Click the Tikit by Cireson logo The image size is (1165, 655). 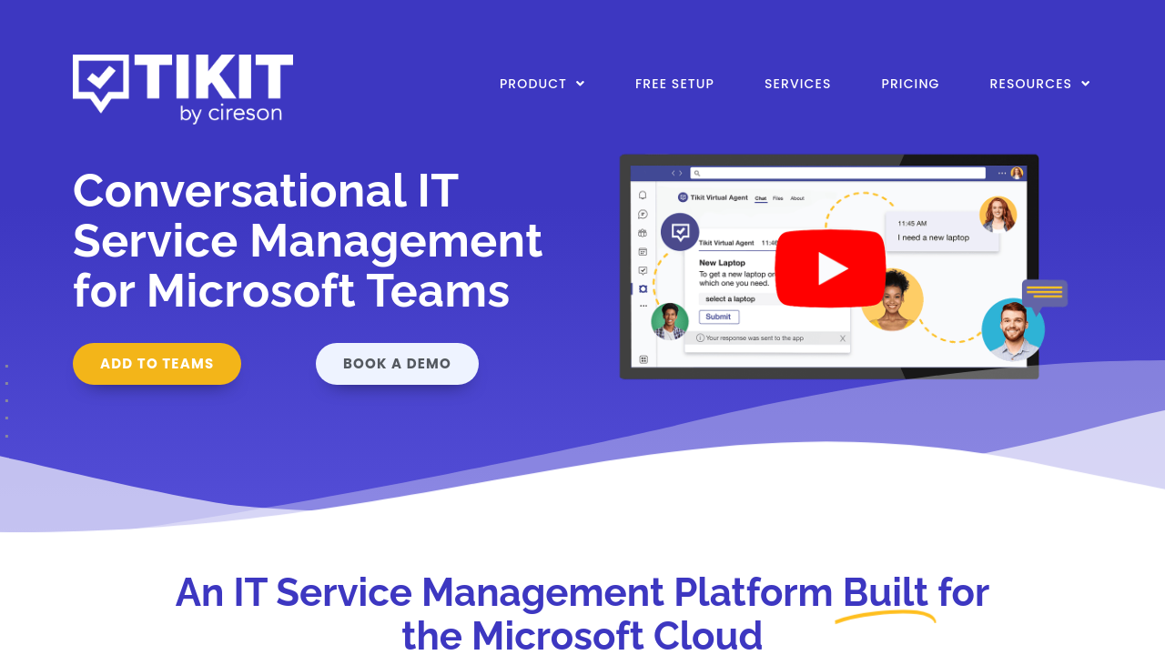pos(183,89)
